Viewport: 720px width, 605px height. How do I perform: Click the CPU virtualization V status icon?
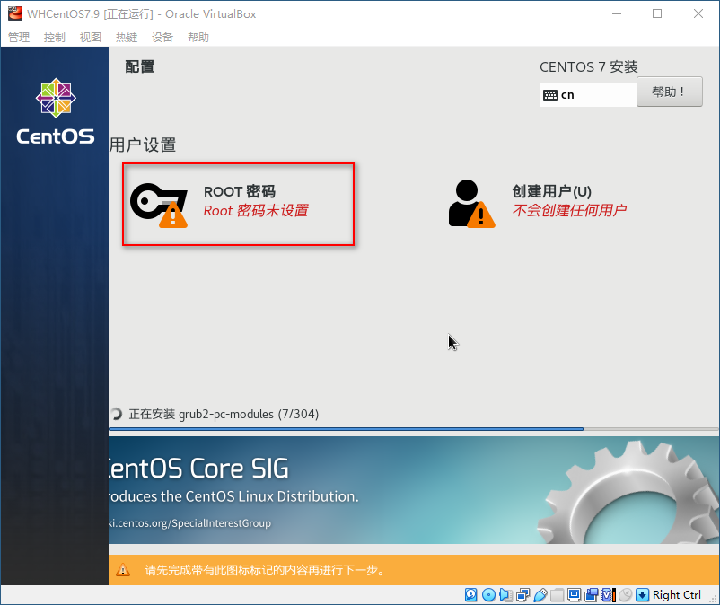tap(608, 595)
